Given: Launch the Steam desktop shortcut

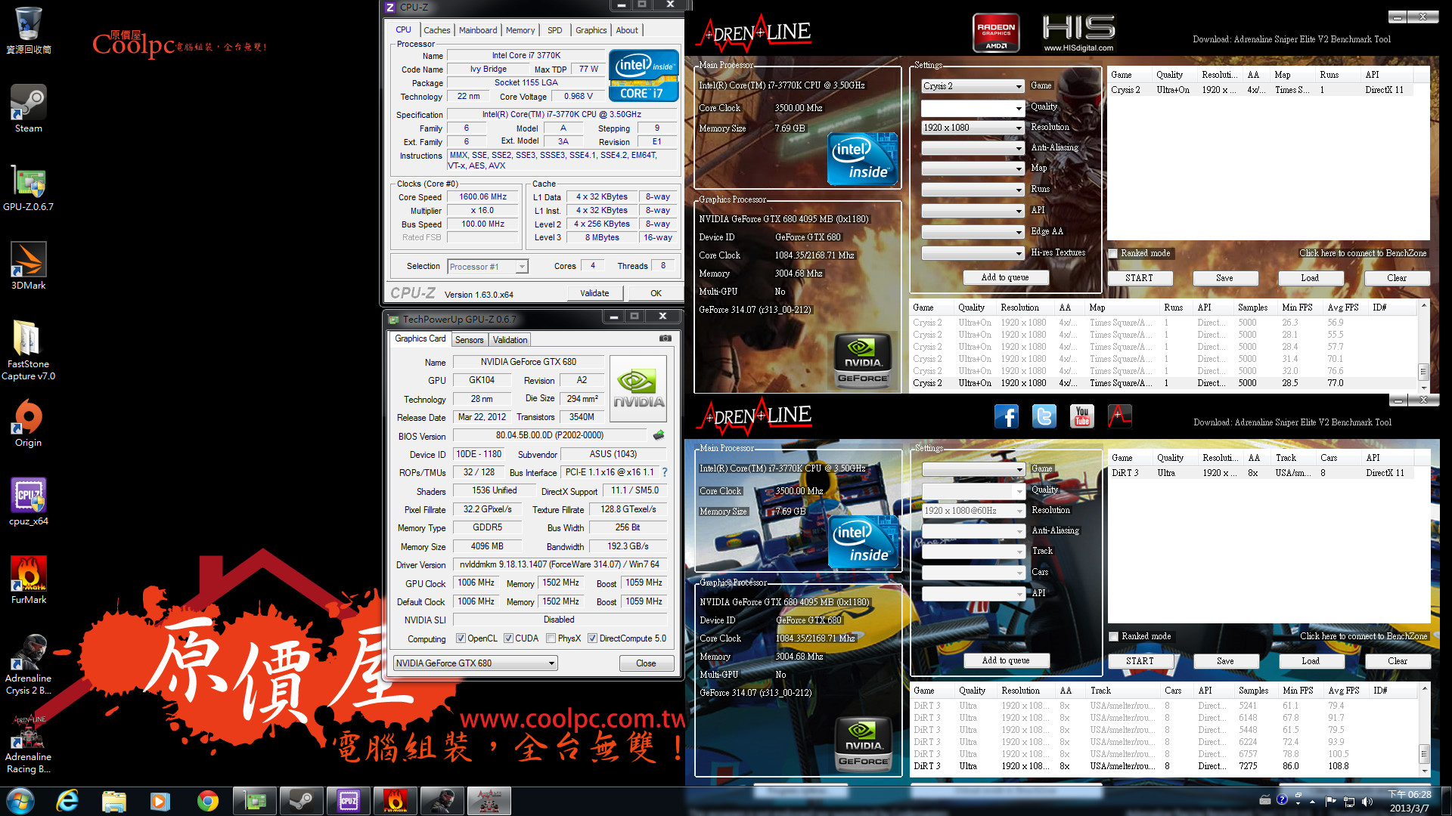Looking at the screenshot, I should coord(28,108).
